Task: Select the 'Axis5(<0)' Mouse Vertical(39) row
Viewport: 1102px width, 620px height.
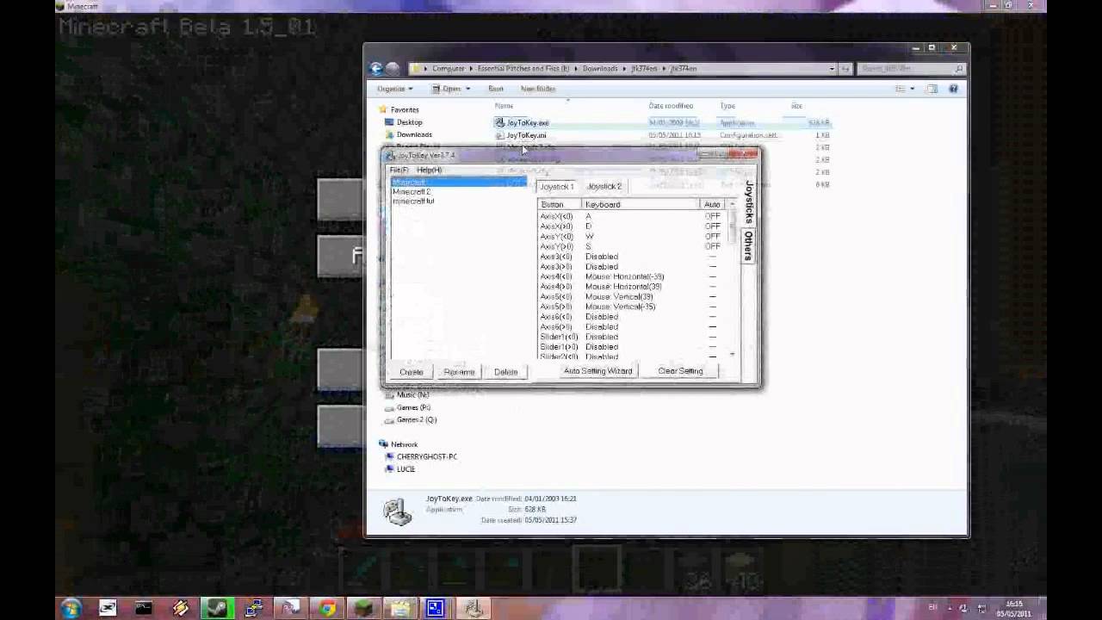Action: 631,296
